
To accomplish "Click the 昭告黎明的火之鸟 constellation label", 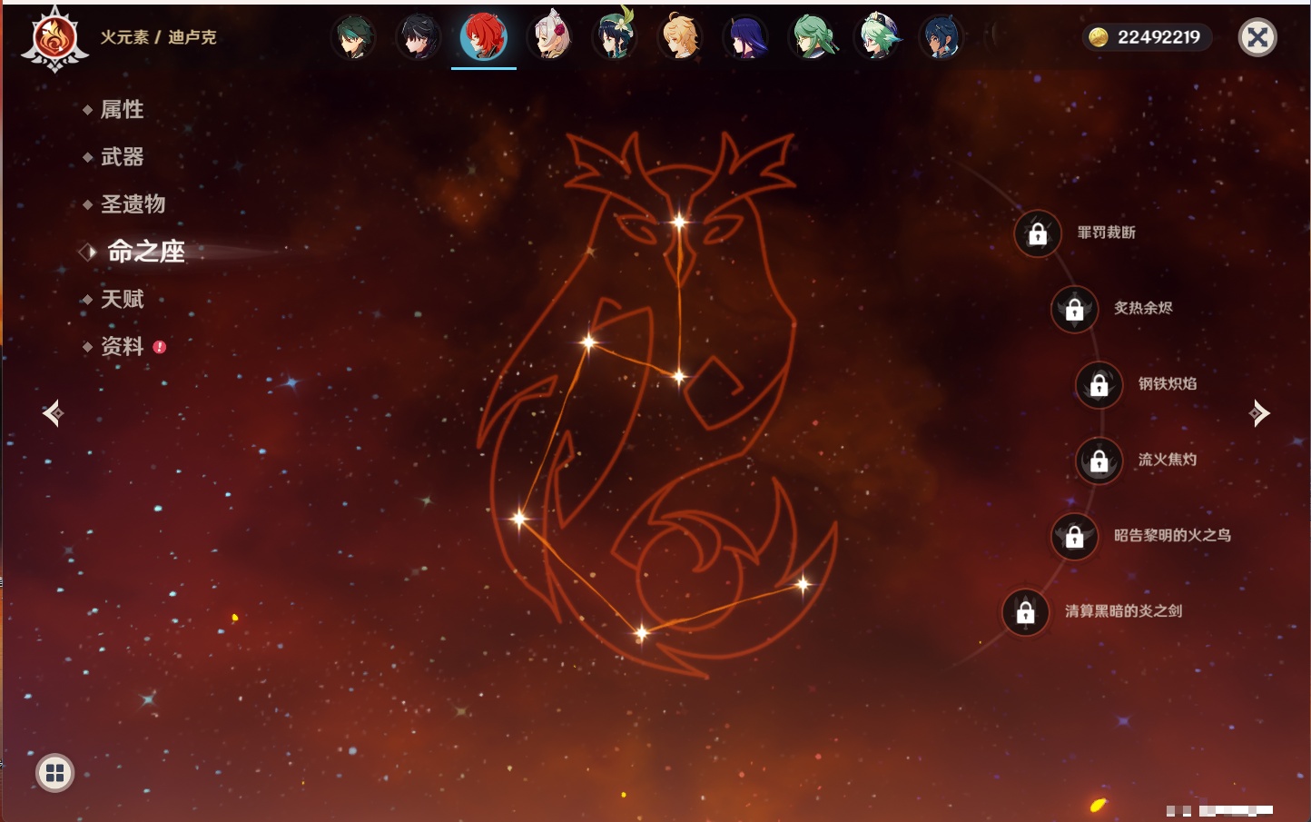I will (1173, 535).
